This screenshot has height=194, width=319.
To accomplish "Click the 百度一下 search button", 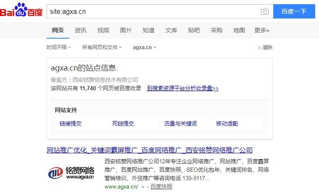I will click(294, 11).
